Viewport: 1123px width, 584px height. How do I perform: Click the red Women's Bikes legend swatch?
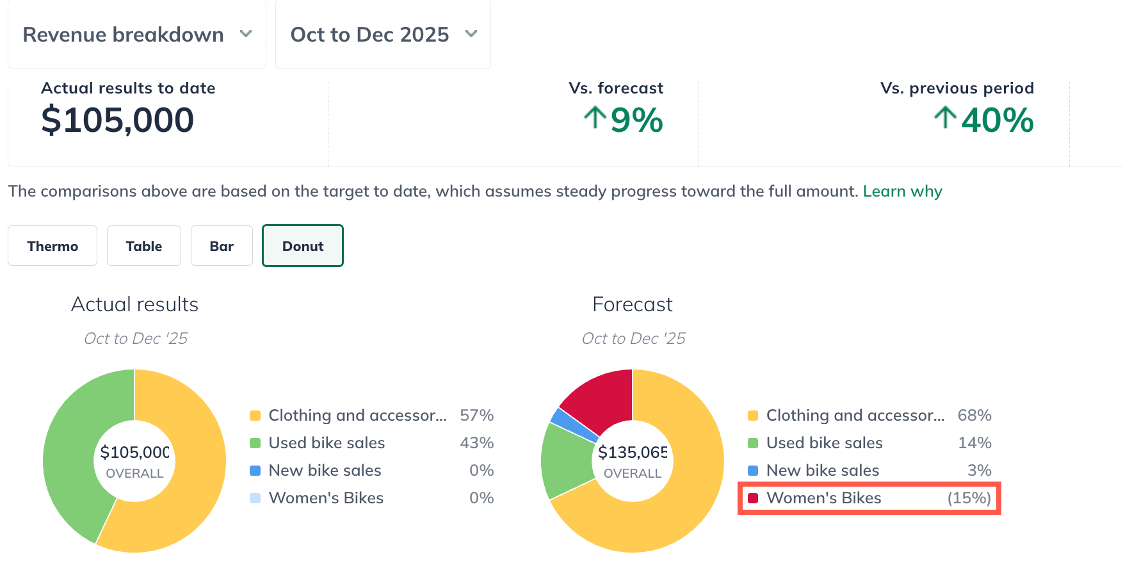754,498
